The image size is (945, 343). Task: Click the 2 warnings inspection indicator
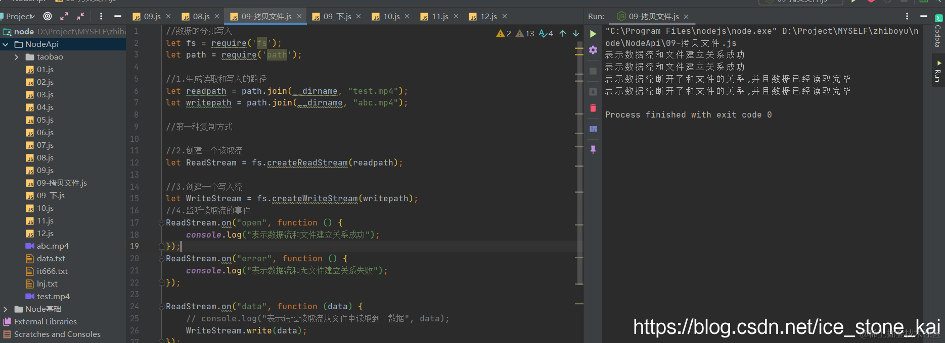coord(504,33)
